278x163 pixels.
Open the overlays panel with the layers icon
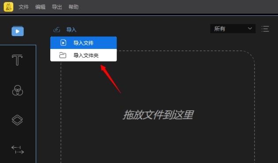tap(17, 120)
